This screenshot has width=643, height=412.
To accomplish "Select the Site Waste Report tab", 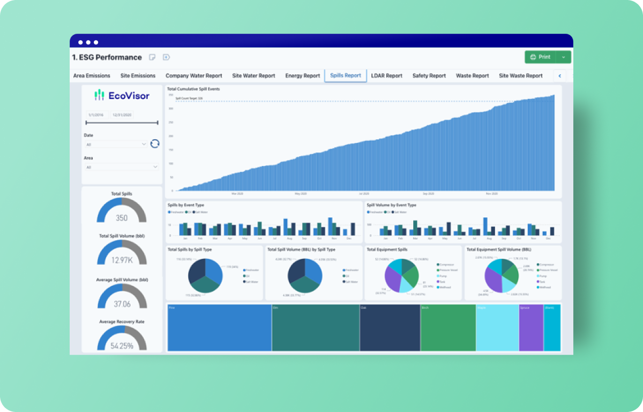I will point(520,75).
